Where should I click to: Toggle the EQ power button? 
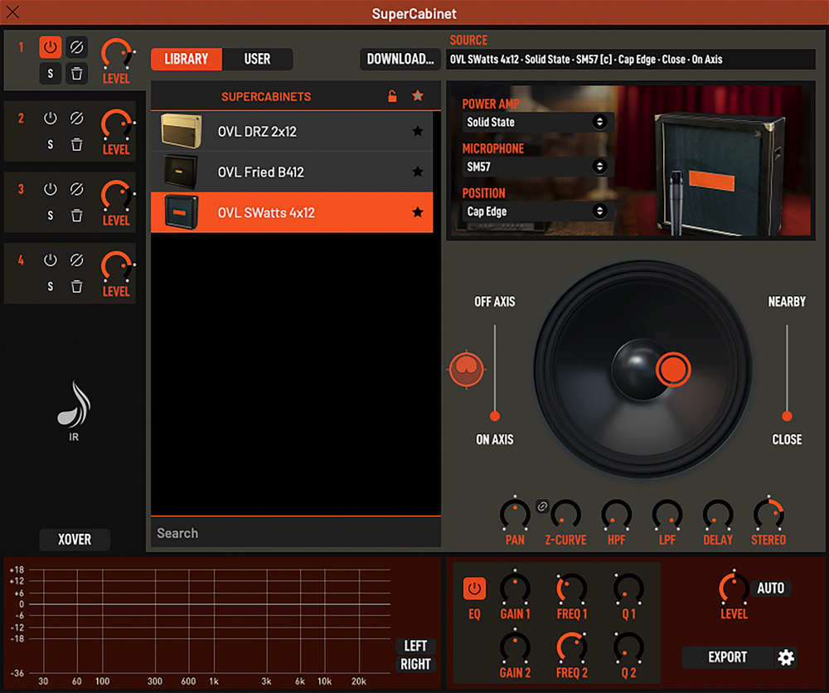click(x=474, y=589)
